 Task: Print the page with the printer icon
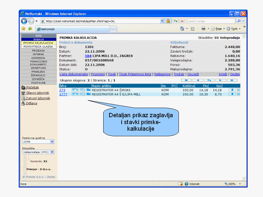pos(203,29)
